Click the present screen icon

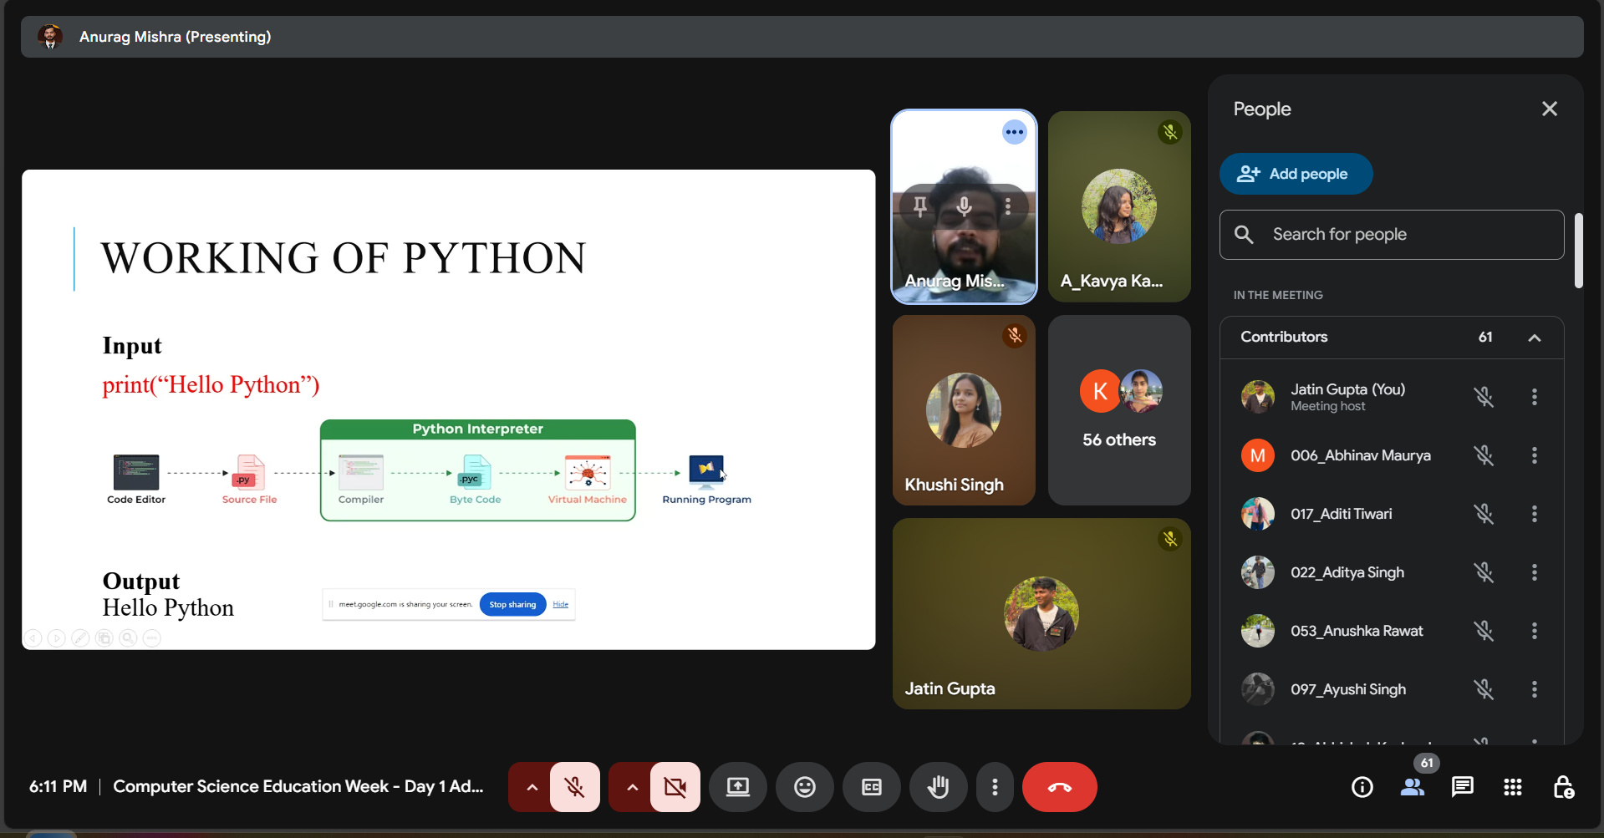(737, 787)
